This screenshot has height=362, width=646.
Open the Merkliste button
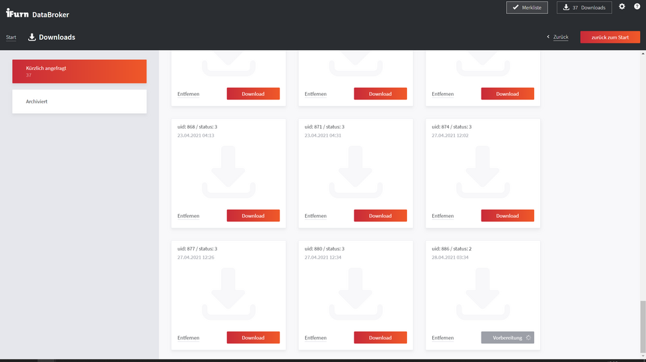[x=527, y=7]
